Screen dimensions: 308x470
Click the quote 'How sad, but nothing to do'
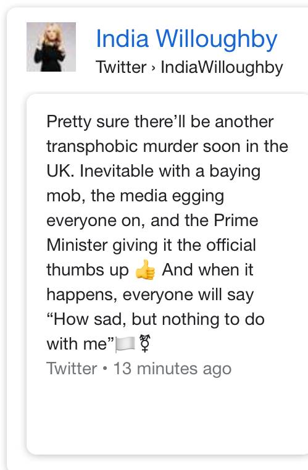click(156, 319)
